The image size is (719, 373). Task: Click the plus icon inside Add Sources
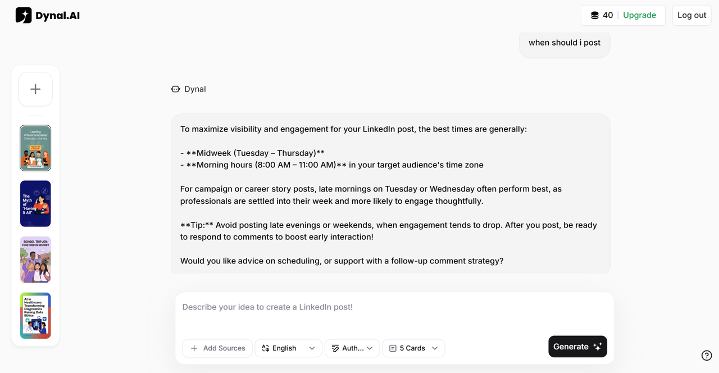(x=193, y=348)
